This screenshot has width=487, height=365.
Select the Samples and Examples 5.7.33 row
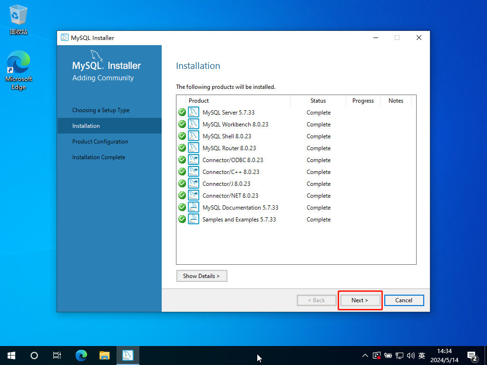[239, 220]
